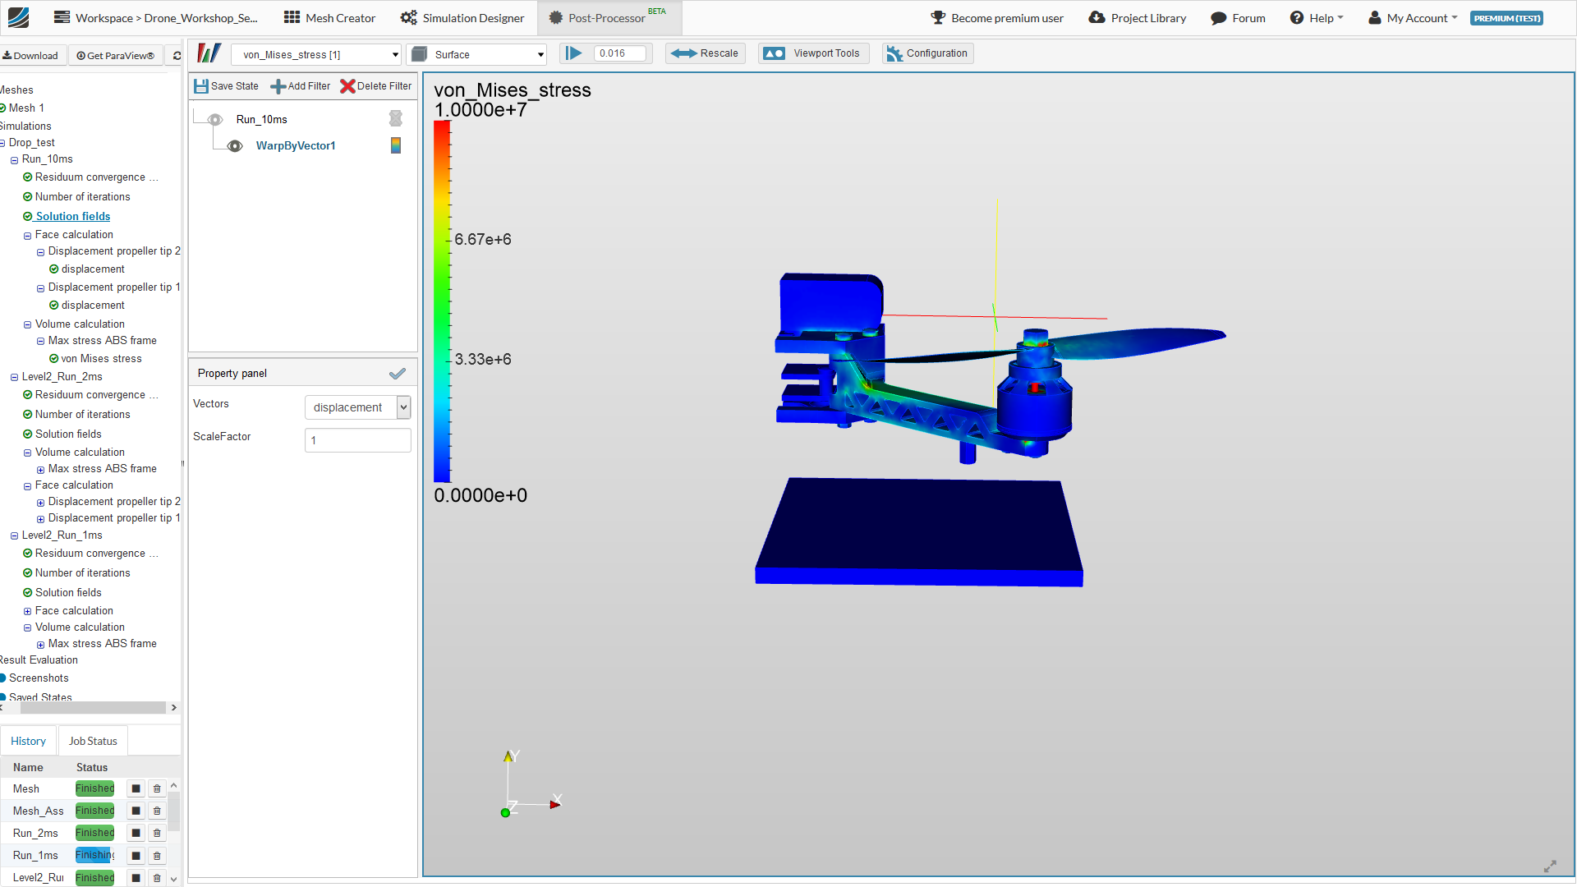Open the von_Mises_stress field dropdown
This screenshot has height=887, width=1577.
(x=317, y=55)
